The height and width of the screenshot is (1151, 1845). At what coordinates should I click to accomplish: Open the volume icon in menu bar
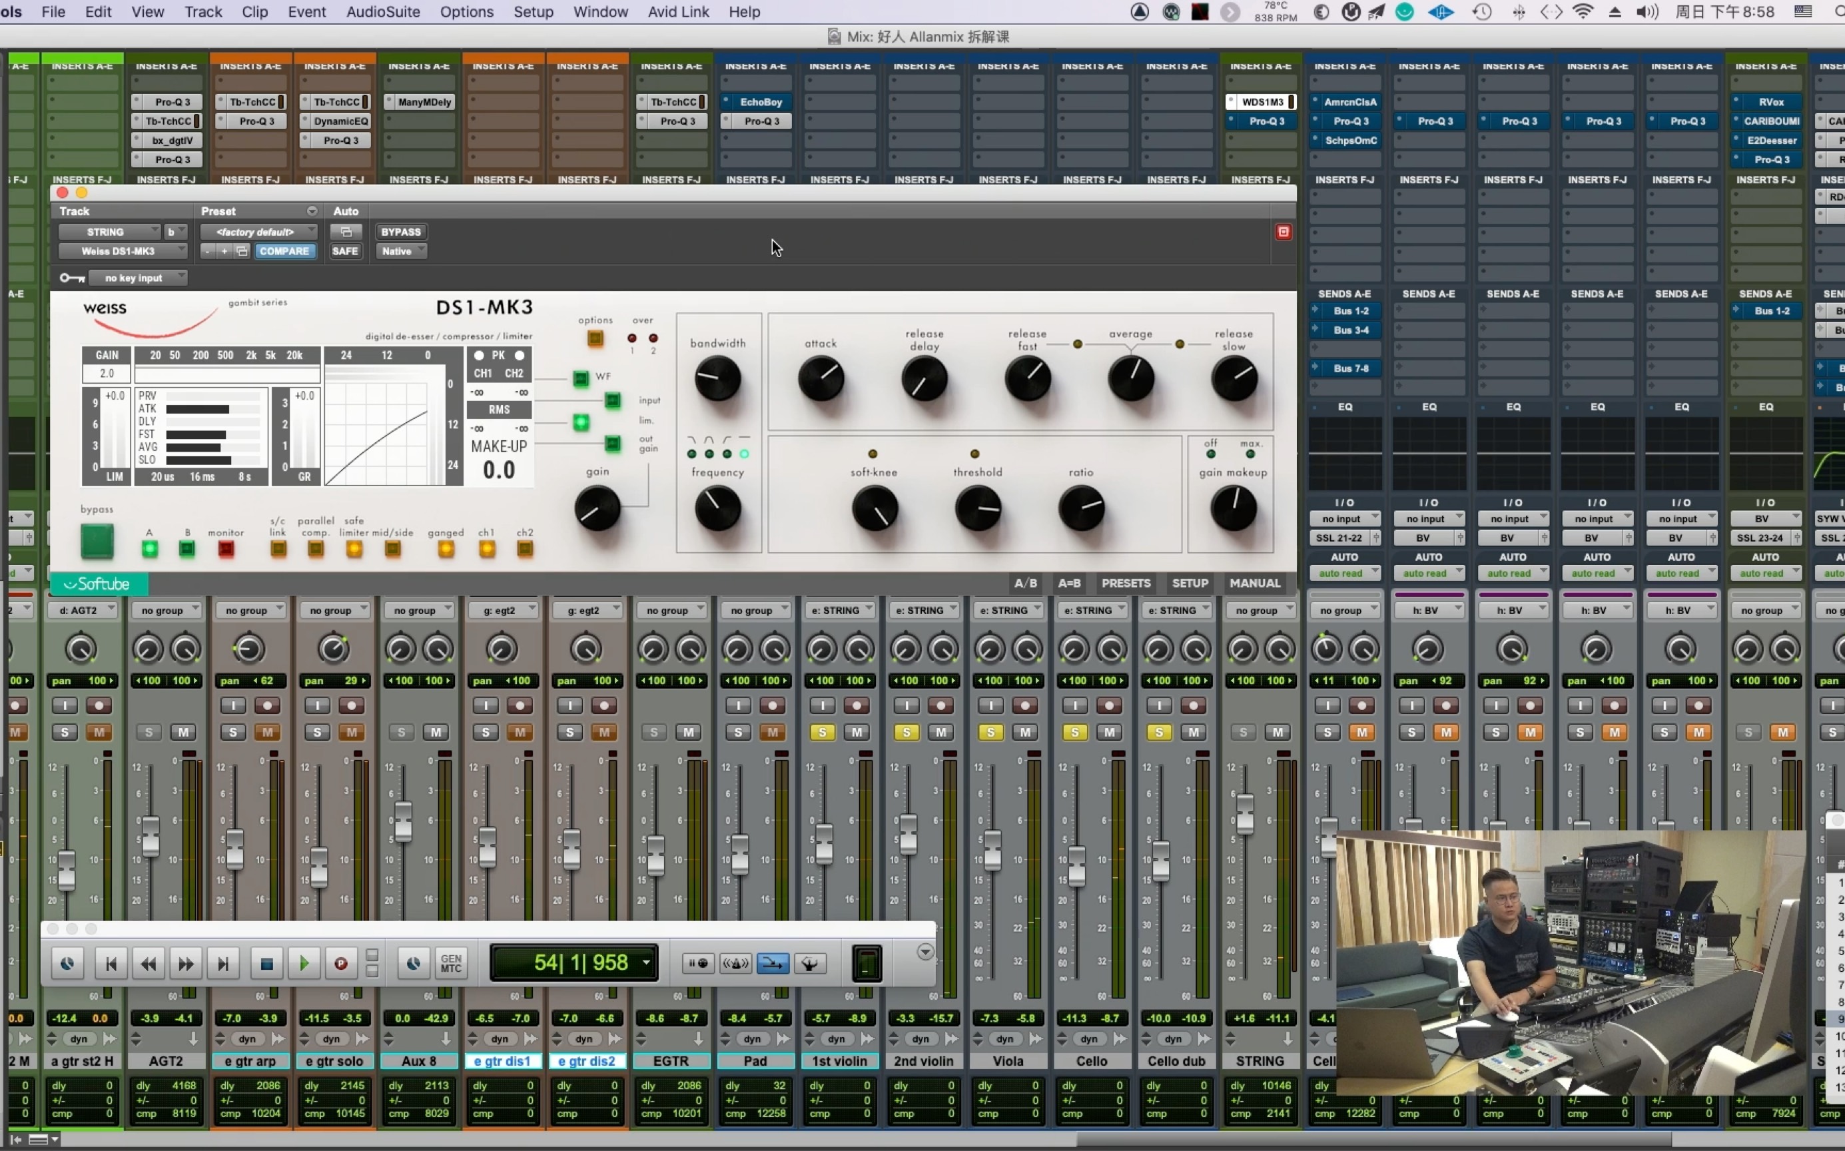[x=1647, y=11]
